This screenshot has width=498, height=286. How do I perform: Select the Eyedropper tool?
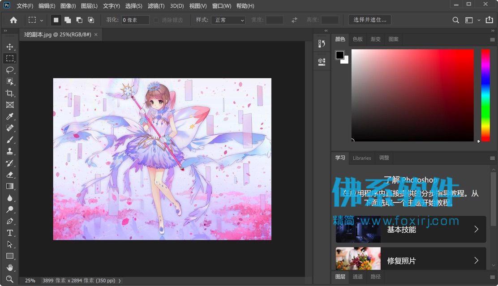[10, 116]
